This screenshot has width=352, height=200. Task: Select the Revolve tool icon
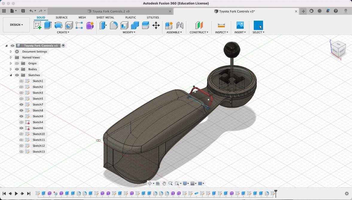(58, 25)
